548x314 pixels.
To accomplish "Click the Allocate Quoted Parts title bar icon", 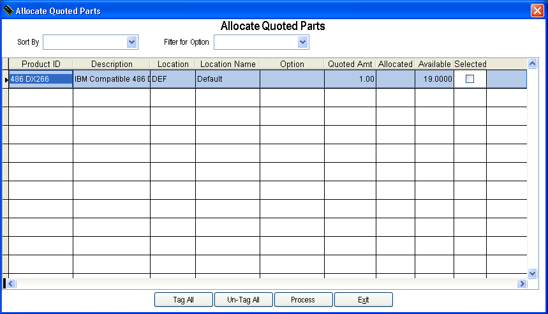I will (8, 11).
